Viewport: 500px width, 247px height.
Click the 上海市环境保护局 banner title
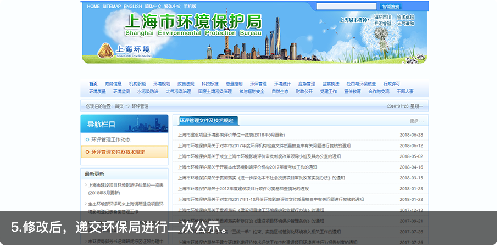coord(193,21)
